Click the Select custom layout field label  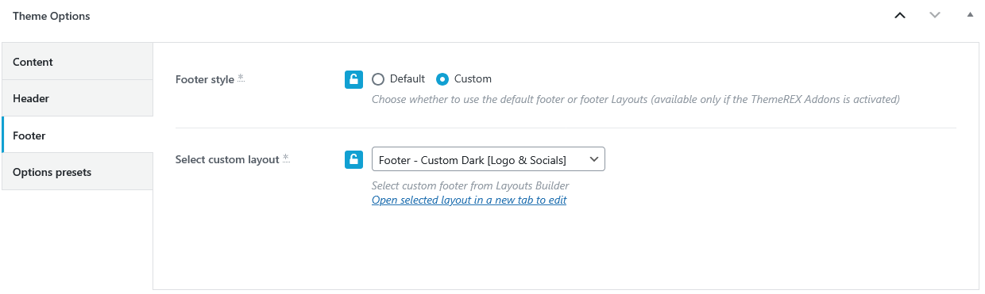pos(227,159)
